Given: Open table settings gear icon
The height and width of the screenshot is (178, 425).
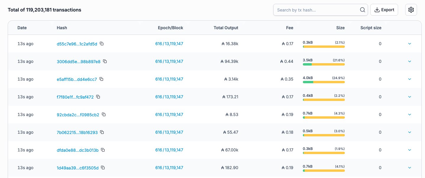Looking at the screenshot, I should 411,10.
